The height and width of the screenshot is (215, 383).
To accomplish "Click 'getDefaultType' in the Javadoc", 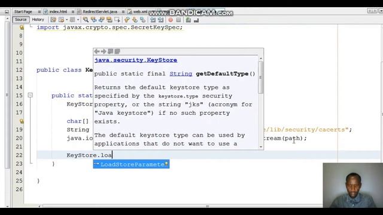I will pos(222,73).
